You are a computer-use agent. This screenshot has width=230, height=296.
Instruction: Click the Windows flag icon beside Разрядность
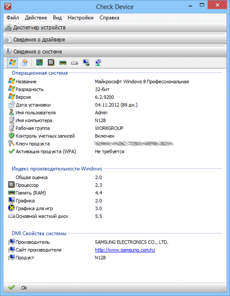(x=11, y=89)
